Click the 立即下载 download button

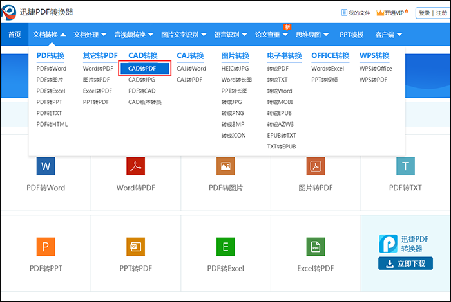(405, 263)
